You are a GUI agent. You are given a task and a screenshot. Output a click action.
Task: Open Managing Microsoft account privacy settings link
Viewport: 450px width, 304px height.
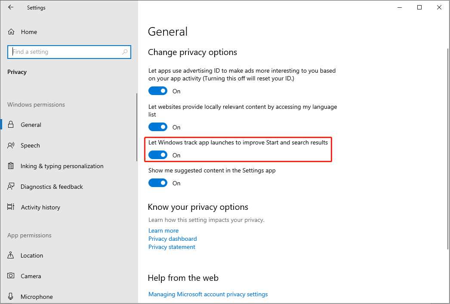[x=208, y=294]
